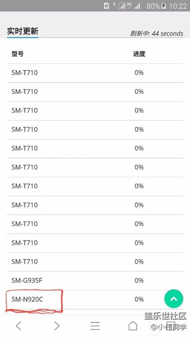Select the SM-G935F row

(x=95, y=280)
